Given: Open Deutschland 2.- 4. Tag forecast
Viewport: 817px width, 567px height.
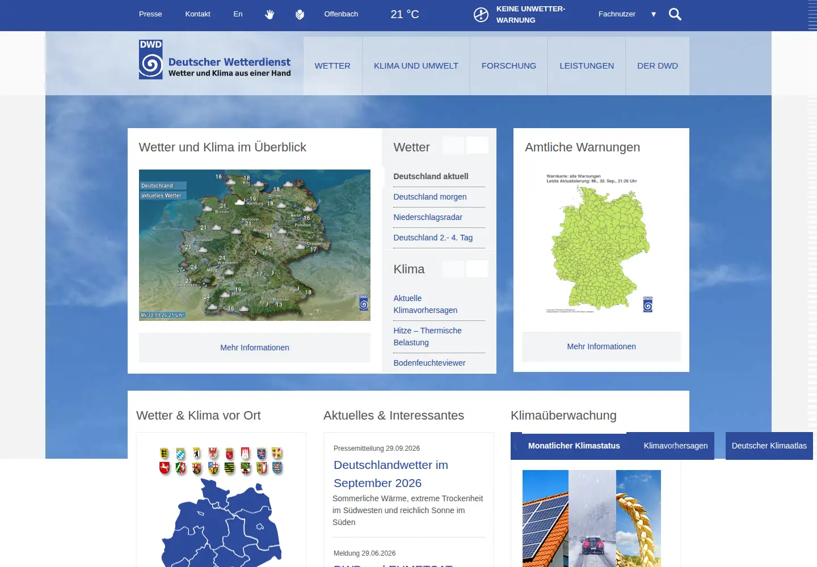Looking at the screenshot, I should 432,238.
